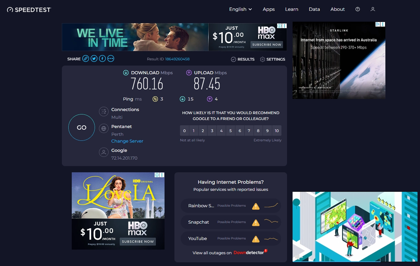The image size is (420, 266).
Task: Open the Learn menu
Action: coord(292,9)
